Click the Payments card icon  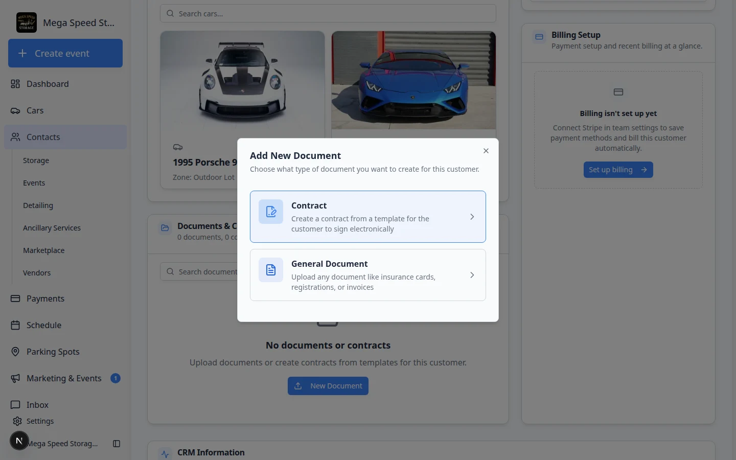pos(15,298)
